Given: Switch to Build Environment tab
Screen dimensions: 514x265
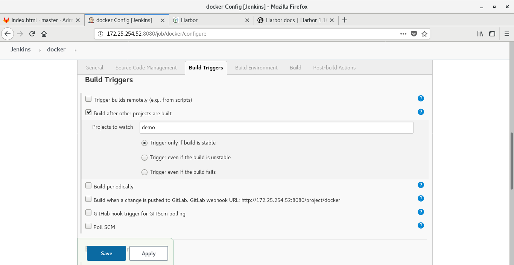Looking at the screenshot, I should pyautogui.click(x=256, y=68).
